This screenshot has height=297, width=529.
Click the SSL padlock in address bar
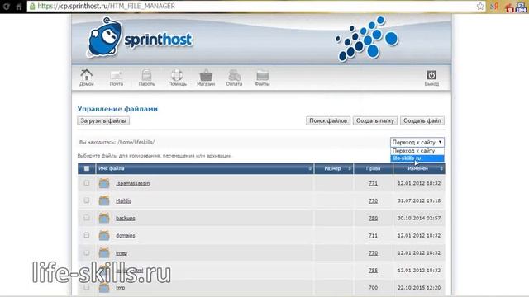tap(32, 6)
